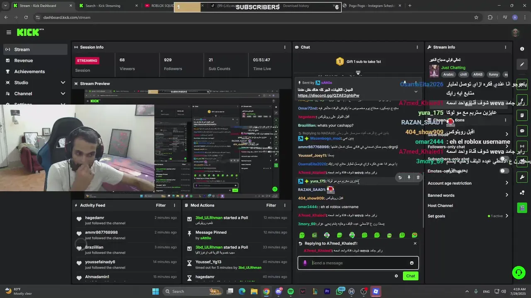Expand the pinned message chevron

416,92
